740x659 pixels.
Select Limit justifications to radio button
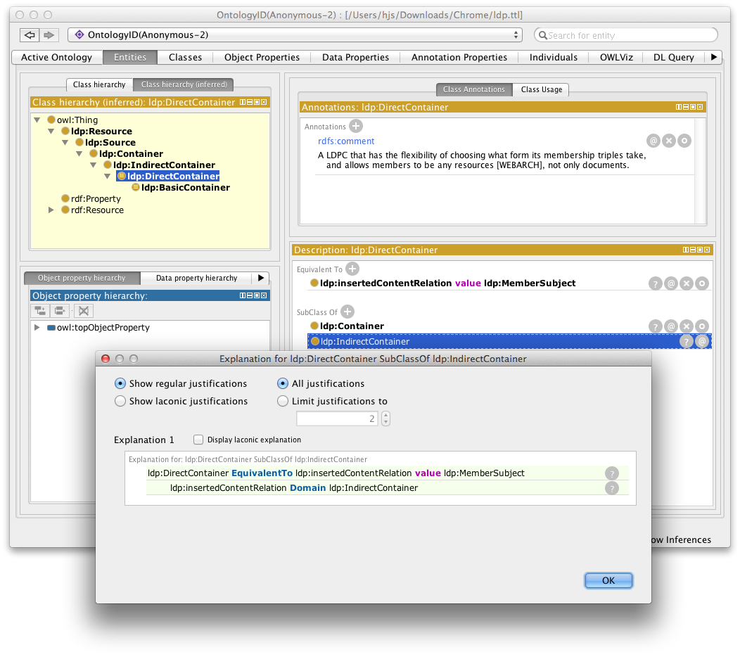(x=283, y=401)
